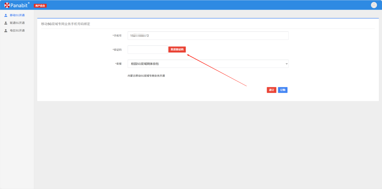Click the chevron arrow of 套餐 select
Image resolution: width=382 pixels, height=189 pixels.
pyautogui.click(x=286, y=64)
